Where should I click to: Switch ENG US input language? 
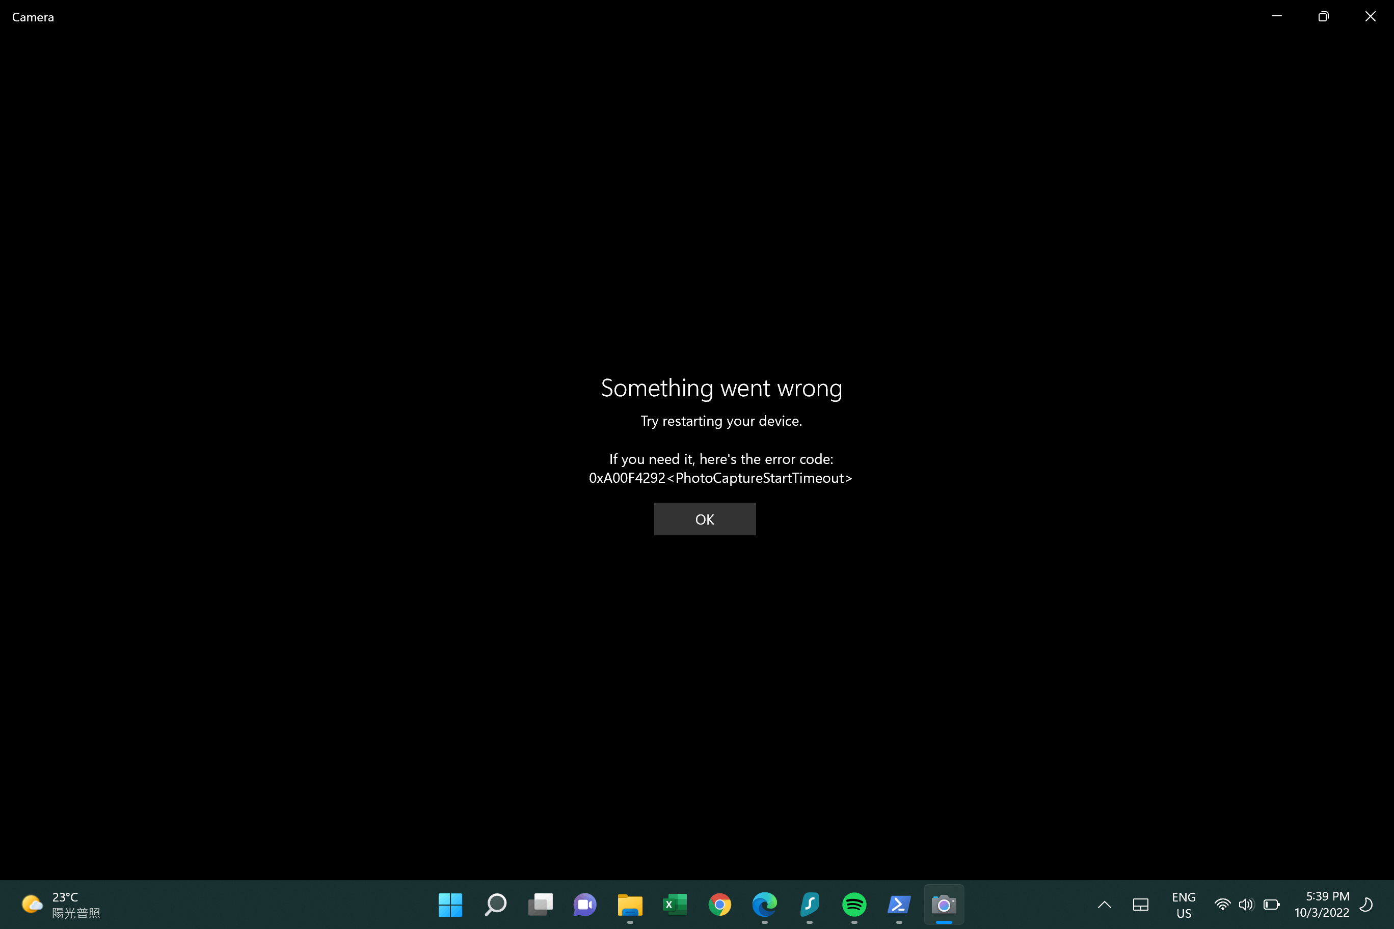1183,905
